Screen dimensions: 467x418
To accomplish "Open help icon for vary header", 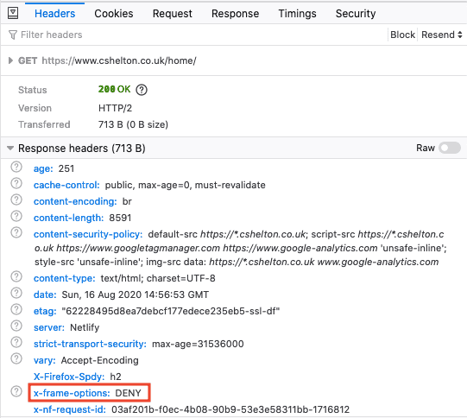I will click(x=16, y=358).
